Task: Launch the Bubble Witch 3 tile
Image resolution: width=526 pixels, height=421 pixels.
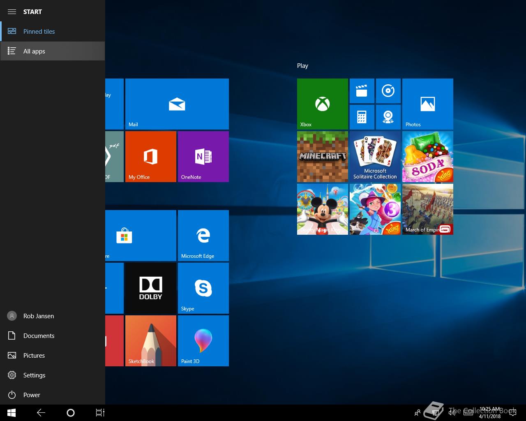Action: click(375, 209)
